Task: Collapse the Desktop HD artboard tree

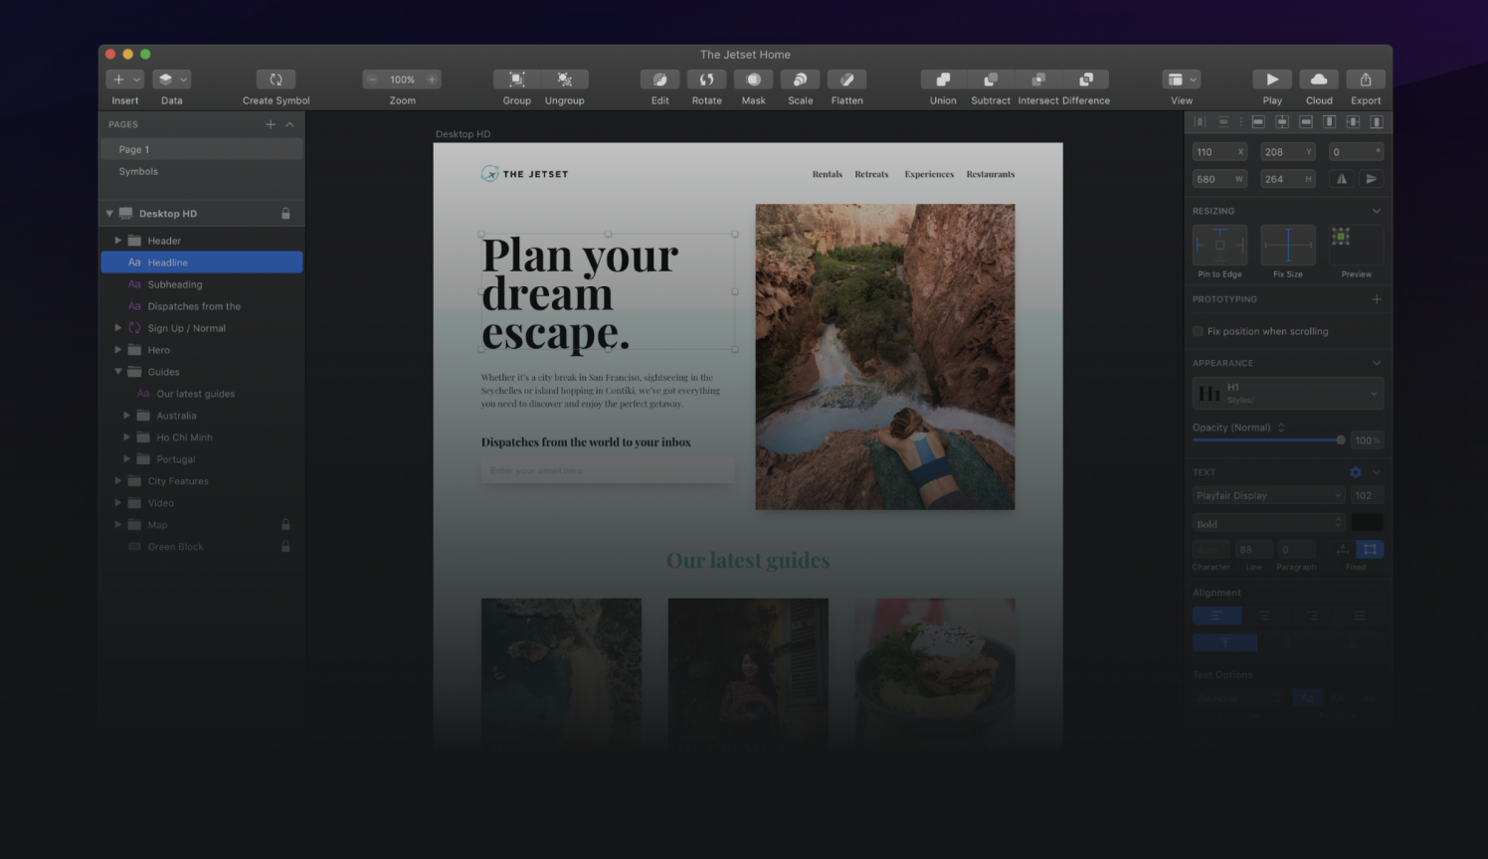Action: pos(109,214)
